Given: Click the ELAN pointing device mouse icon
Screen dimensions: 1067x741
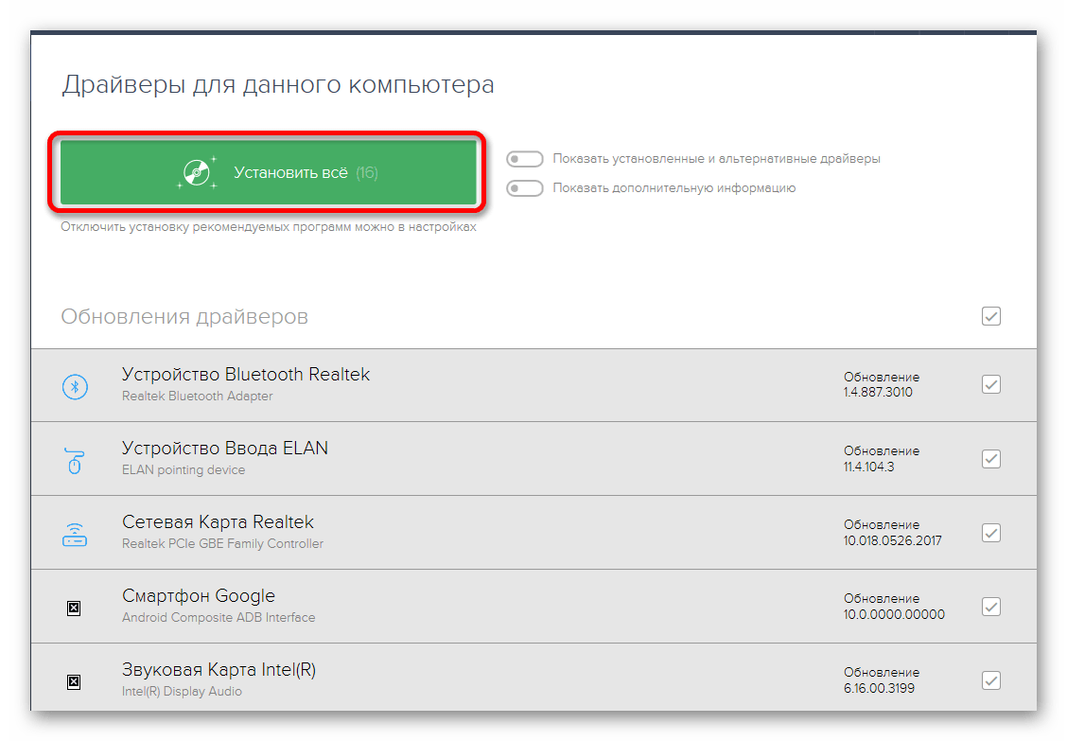Looking at the screenshot, I should click(75, 460).
